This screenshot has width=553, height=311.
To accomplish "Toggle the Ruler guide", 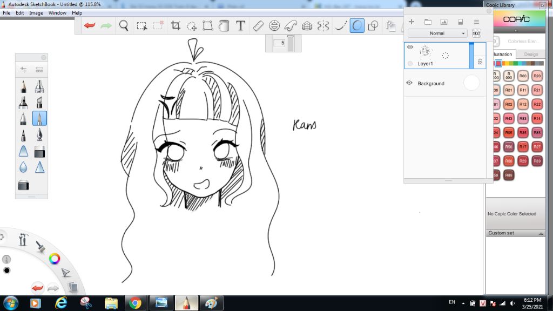I will pyautogui.click(x=258, y=25).
